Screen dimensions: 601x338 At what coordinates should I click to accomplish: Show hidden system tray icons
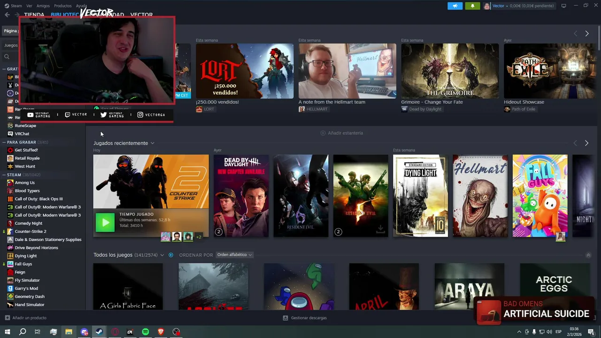[x=519, y=332]
